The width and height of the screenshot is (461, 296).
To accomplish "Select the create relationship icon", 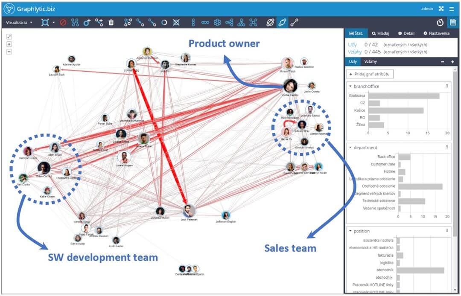I will coord(99,22).
